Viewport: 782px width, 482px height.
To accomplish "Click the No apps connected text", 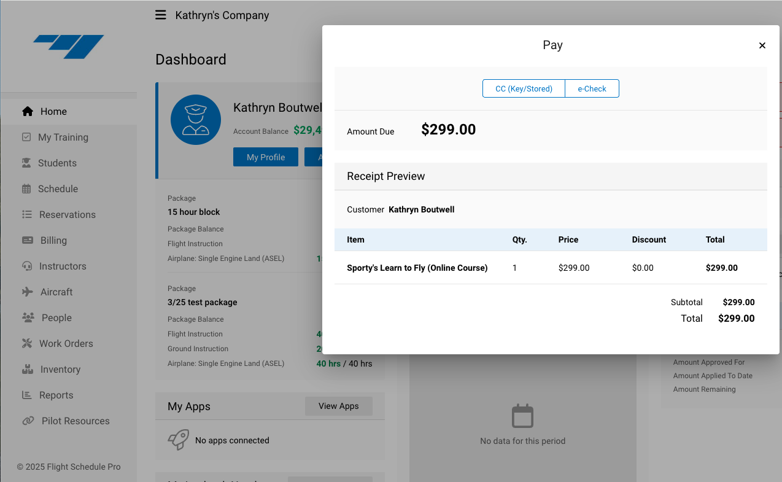I will point(232,440).
